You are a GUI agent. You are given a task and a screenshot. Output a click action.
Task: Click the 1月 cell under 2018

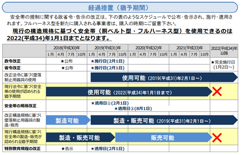click(51, 55)
